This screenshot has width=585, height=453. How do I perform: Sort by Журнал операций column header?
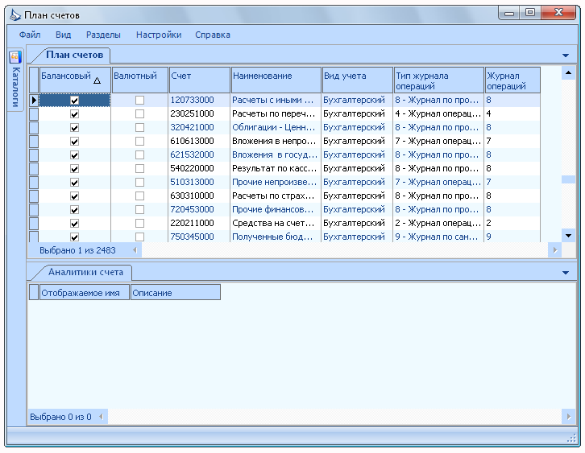click(x=512, y=80)
